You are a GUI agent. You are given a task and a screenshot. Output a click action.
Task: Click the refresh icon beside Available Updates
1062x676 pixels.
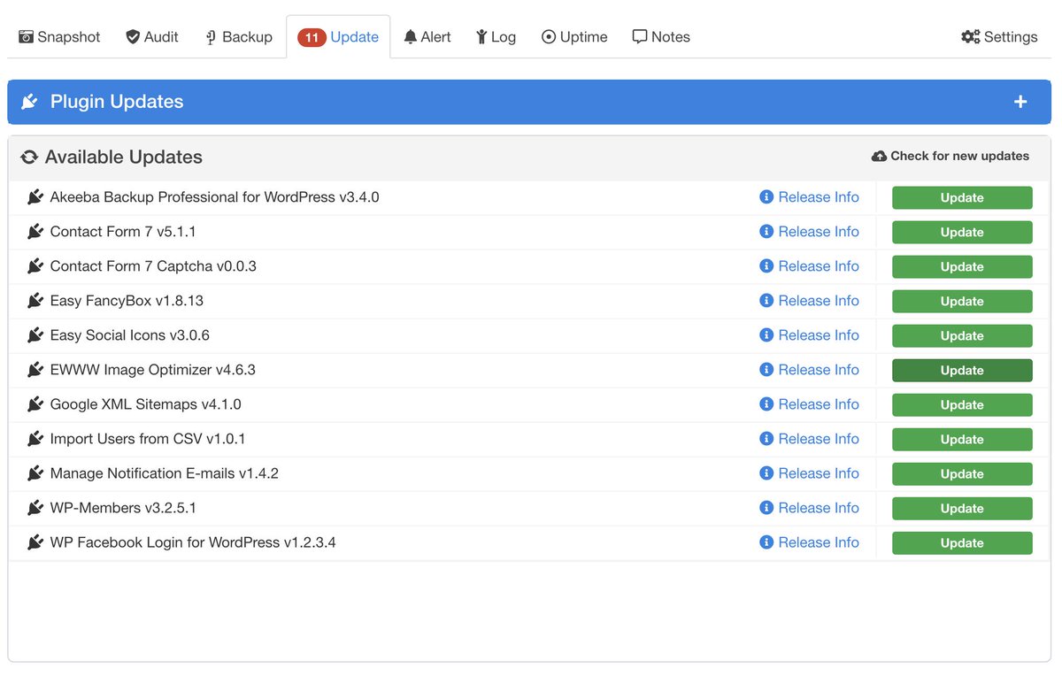[x=29, y=156]
